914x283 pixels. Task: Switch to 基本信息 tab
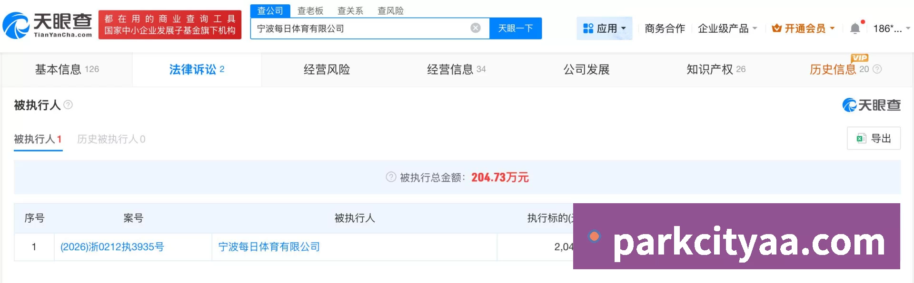67,69
